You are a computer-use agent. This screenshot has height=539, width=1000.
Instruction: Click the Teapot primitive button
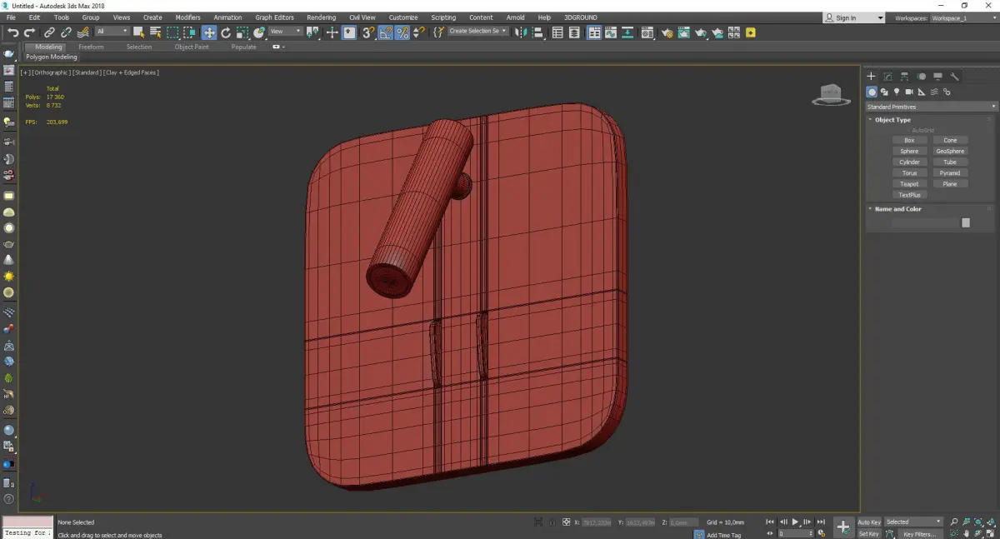tap(909, 184)
